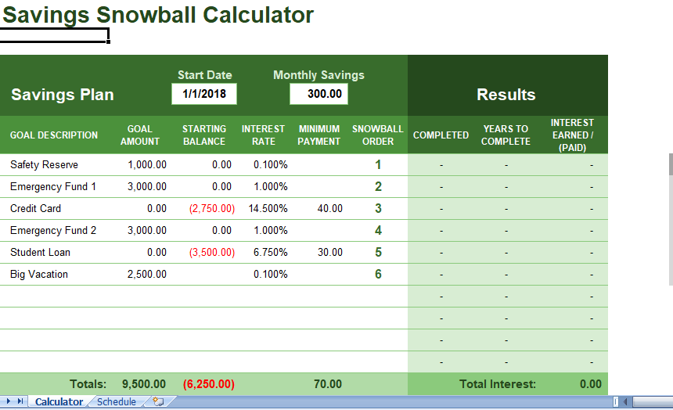Click Credit Card minimum payment 40.00
The width and height of the screenshot is (673, 410).
pyautogui.click(x=329, y=209)
